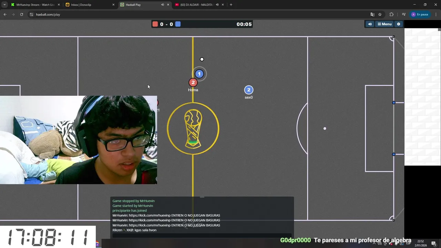
Task: Click the taskbar volume speaker icon
Action: [380, 244]
